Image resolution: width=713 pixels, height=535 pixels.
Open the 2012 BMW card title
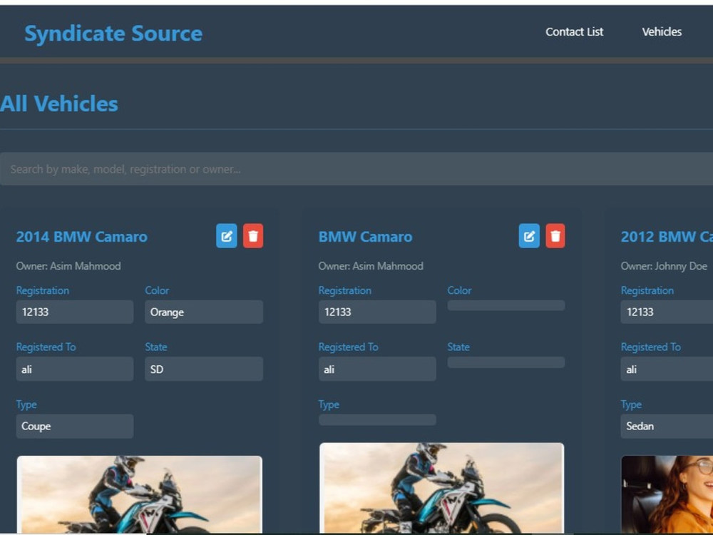point(667,237)
